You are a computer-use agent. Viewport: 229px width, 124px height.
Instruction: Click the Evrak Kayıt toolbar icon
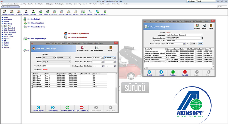pos(97,12)
